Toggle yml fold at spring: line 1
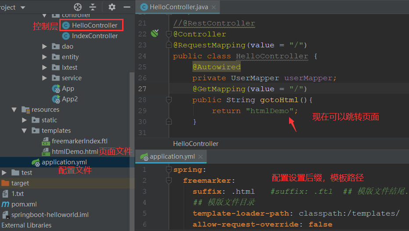 [x=169, y=170]
